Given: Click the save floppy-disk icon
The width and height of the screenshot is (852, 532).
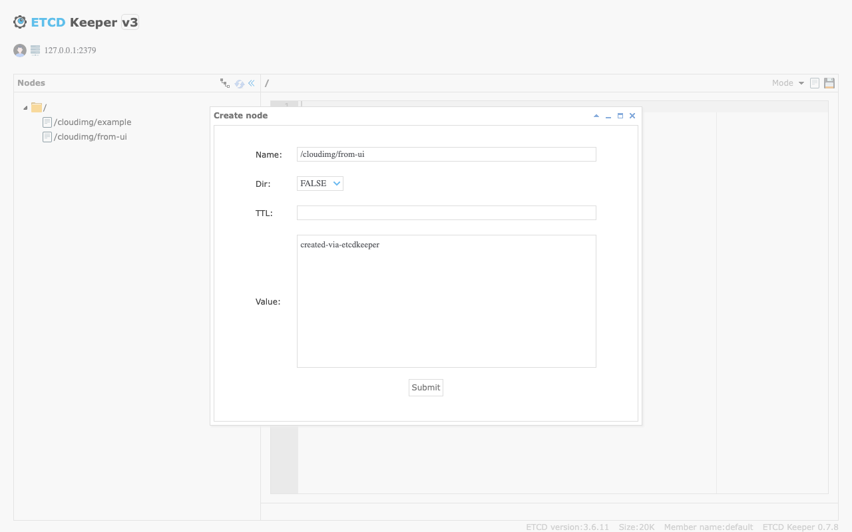Looking at the screenshot, I should (829, 83).
